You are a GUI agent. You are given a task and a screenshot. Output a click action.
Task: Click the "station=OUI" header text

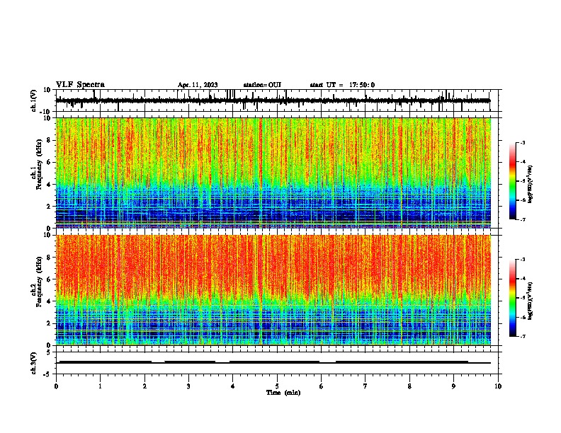262,85
